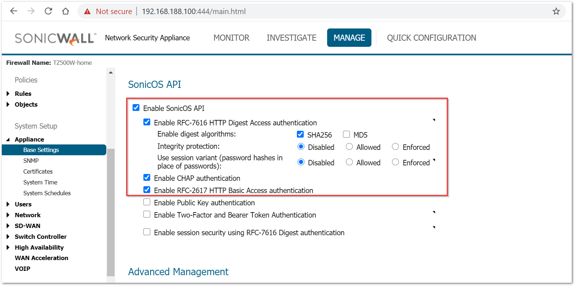This screenshot has width=575, height=286.
Task: Click the SonicWall logo
Action: click(55, 39)
